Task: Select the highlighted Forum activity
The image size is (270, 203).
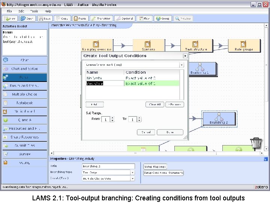Action: click(25, 77)
